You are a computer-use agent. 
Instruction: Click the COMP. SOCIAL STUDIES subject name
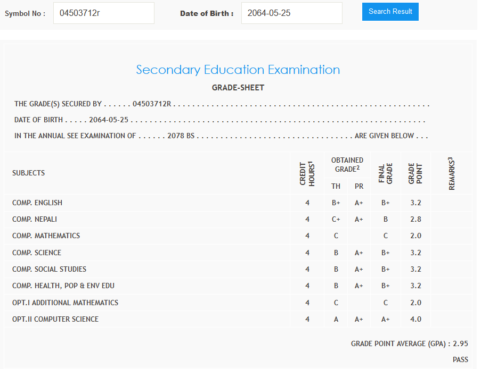(x=49, y=269)
